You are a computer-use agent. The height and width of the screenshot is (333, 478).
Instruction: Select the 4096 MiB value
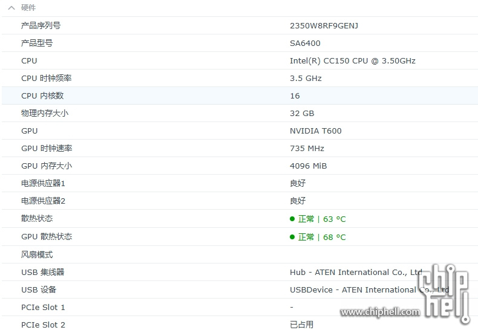[308, 166]
